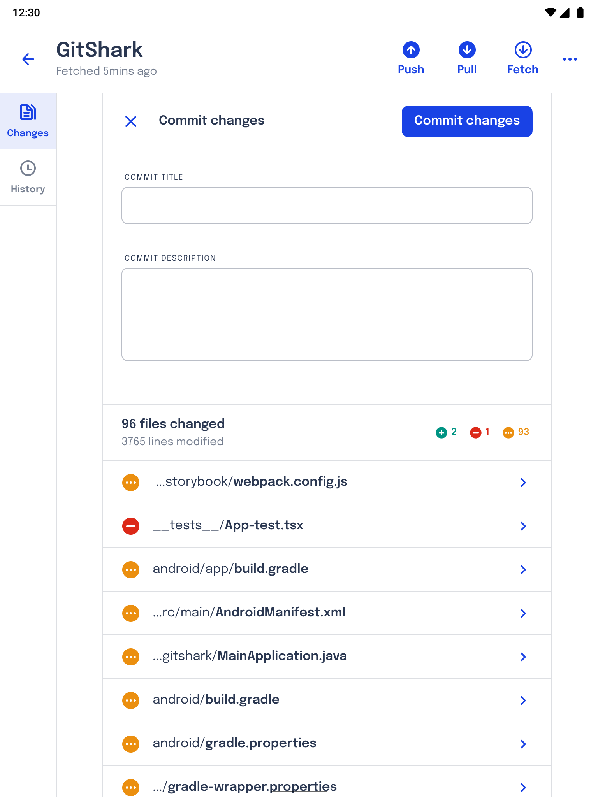Screen dimensions: 598x797
Task: Expand webpack.config.js chevron
Action: [x=523, y=483]
